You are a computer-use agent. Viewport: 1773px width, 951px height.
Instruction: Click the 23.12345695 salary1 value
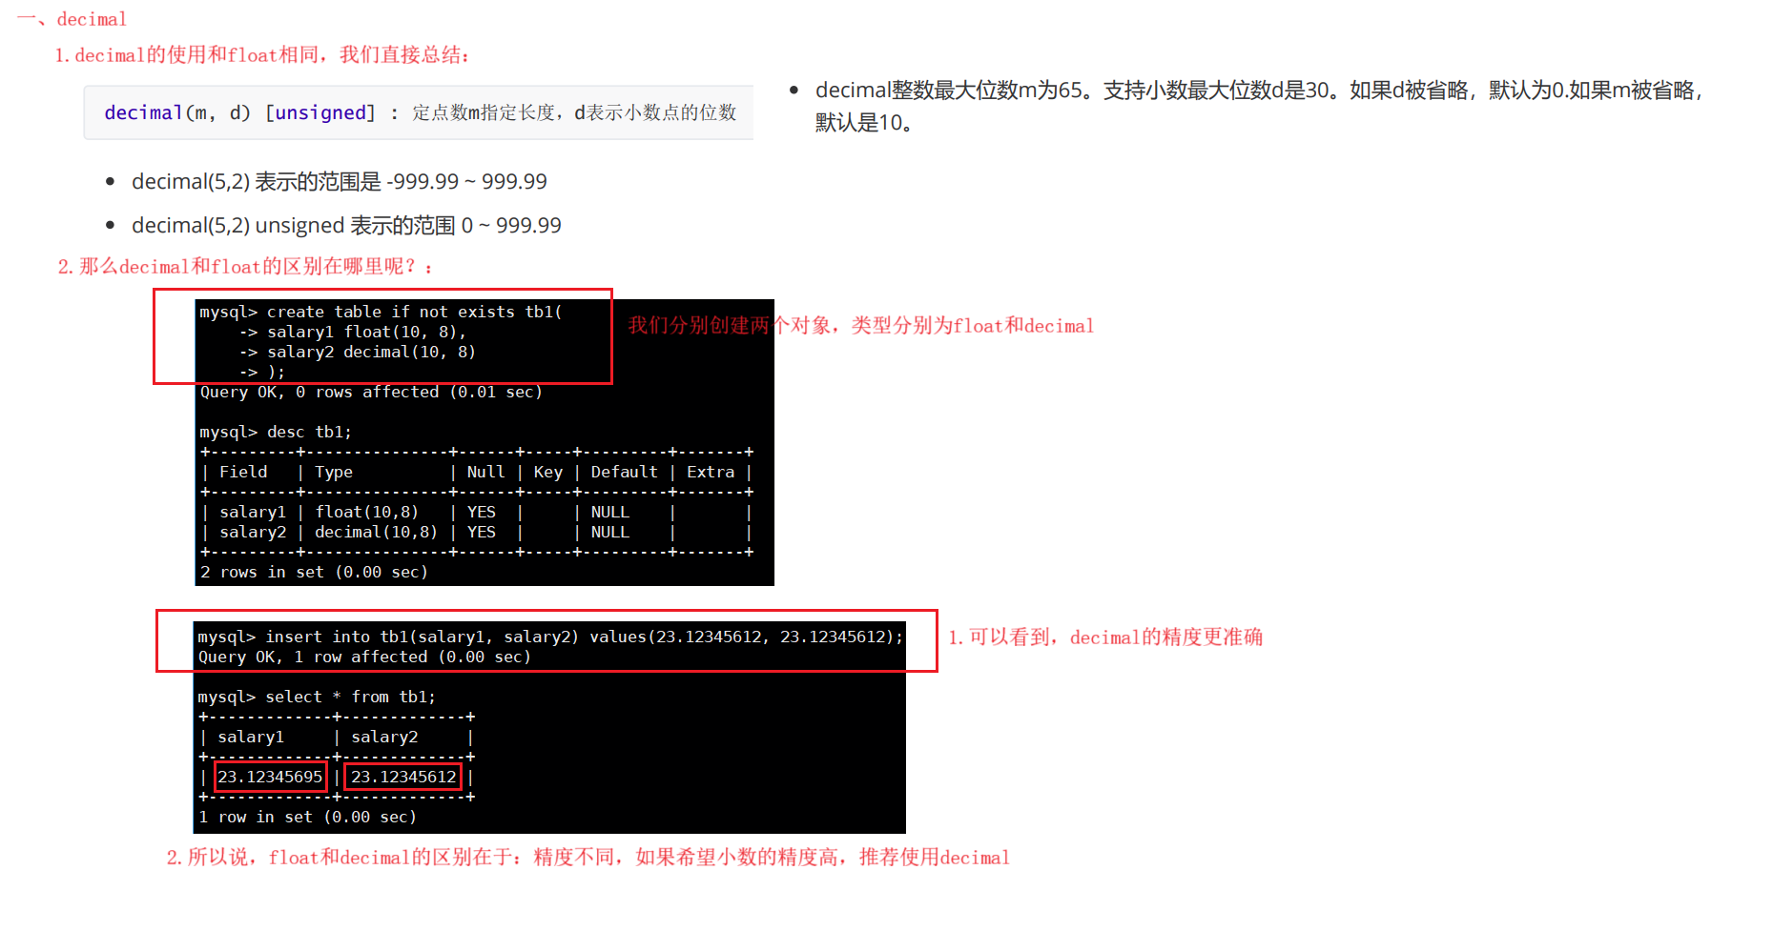tap(270, 777)
